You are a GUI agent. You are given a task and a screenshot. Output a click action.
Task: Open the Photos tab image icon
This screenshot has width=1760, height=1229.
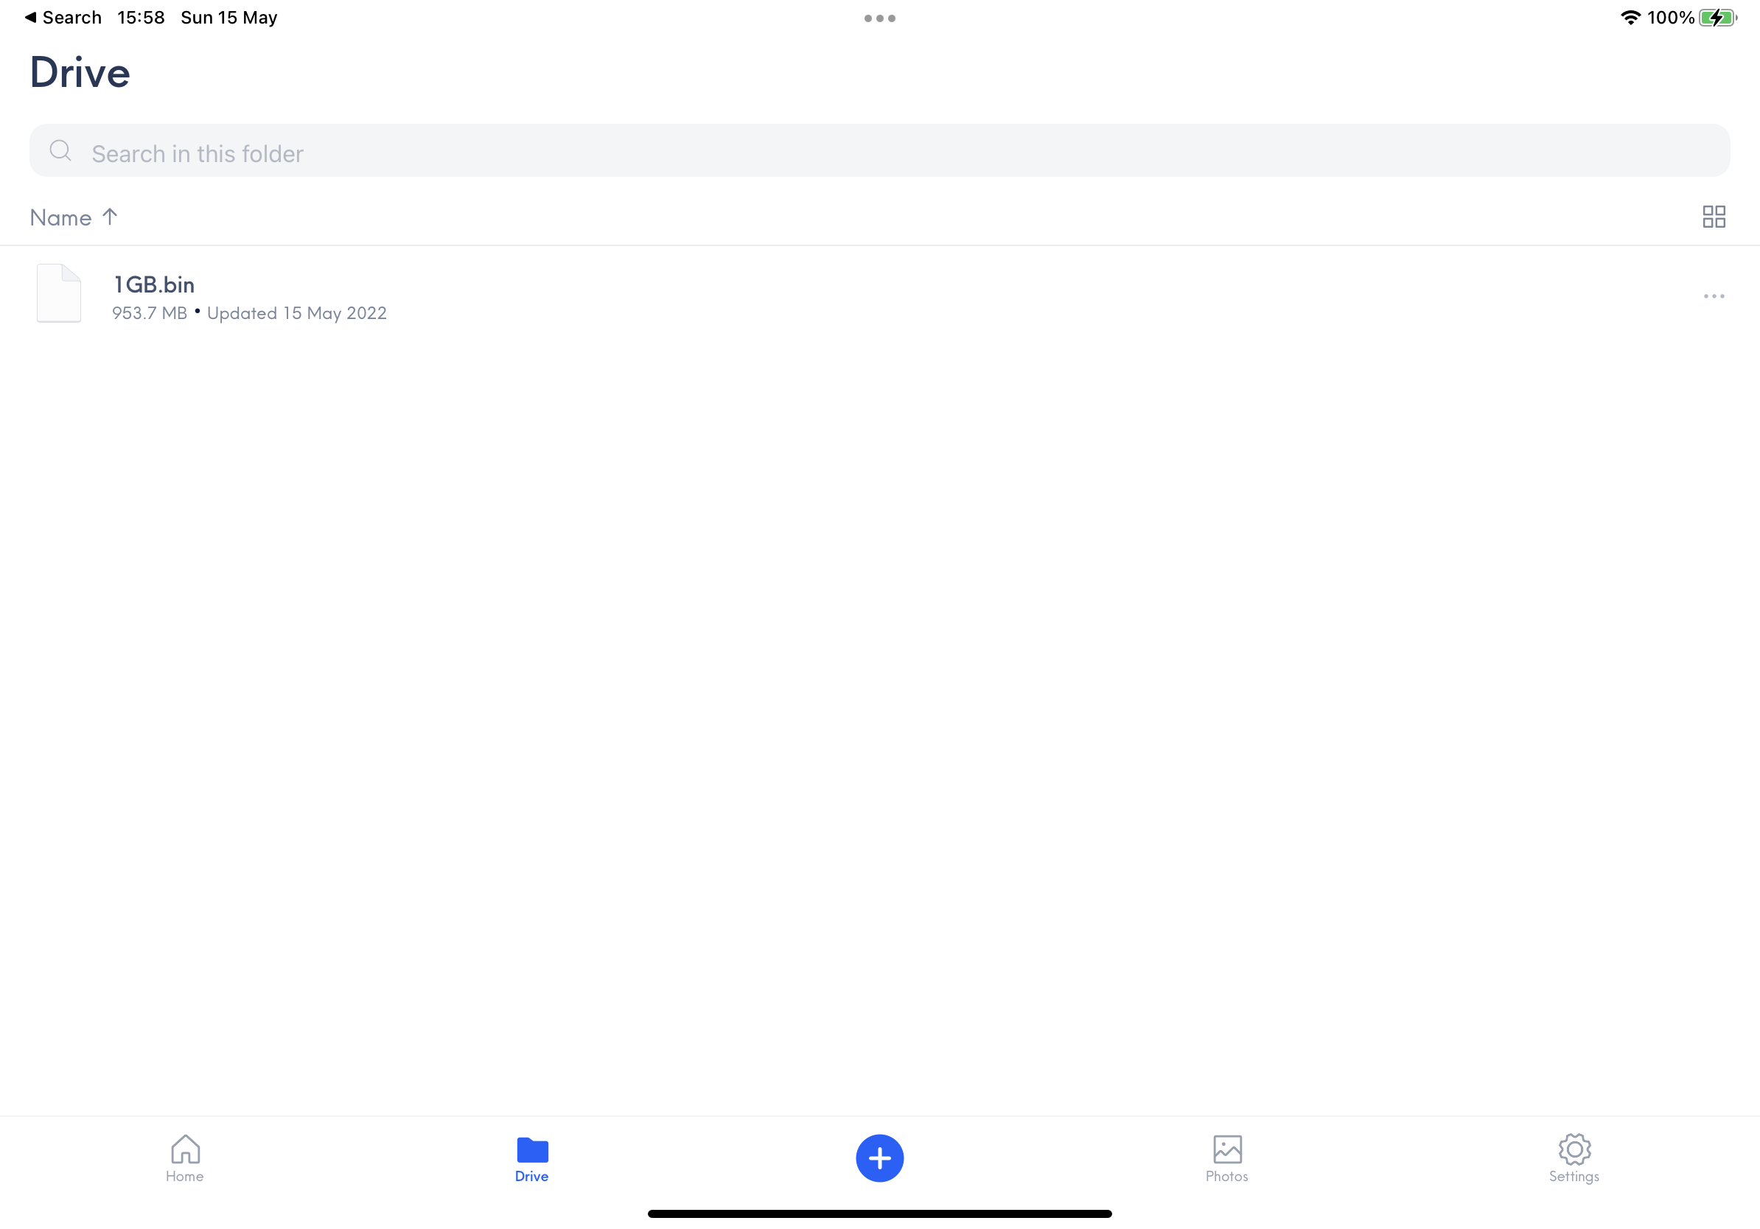1226,1149
